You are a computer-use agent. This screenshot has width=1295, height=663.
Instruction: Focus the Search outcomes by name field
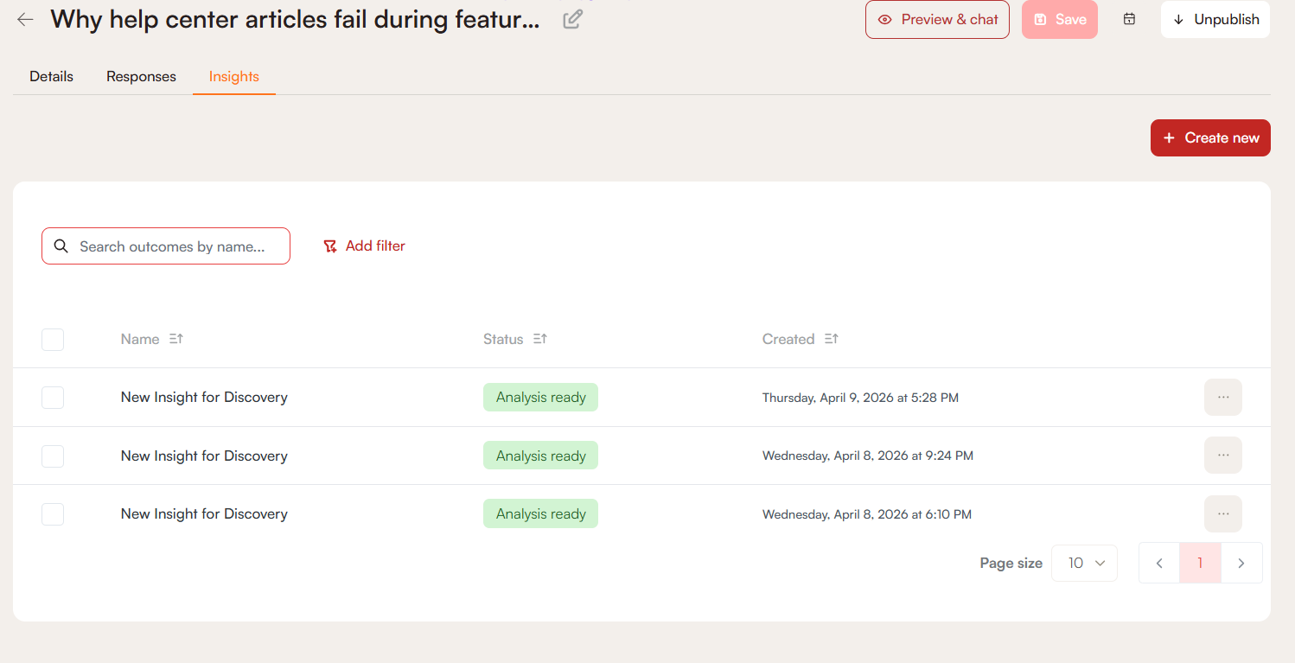click(173, 246)
